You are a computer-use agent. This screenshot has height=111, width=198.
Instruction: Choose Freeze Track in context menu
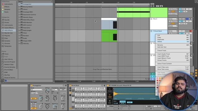click(x=173, y=51)
